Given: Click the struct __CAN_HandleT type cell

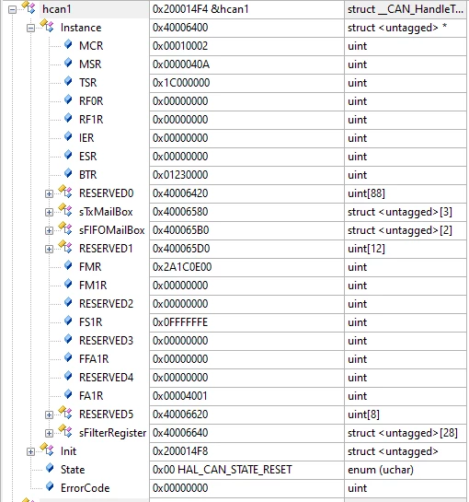Looking at the screenshot, I should [406, 9].
